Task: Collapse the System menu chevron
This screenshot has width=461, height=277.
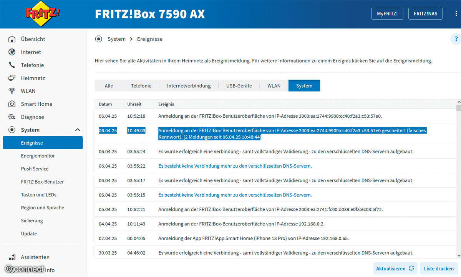Action: pyautogui.click(x=77, y=130)
